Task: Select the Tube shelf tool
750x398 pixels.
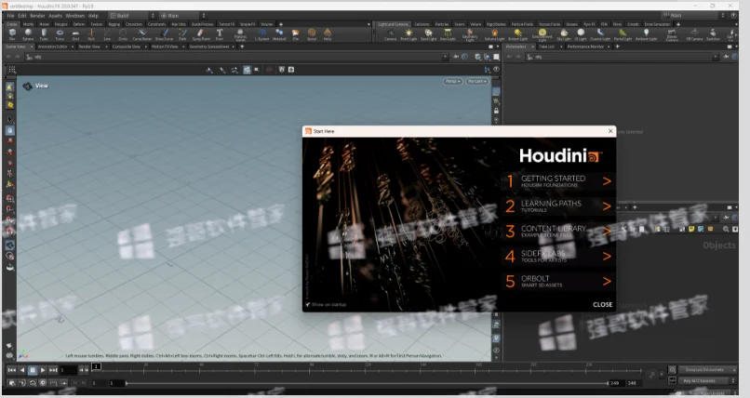Action: [x=44, y=34]
